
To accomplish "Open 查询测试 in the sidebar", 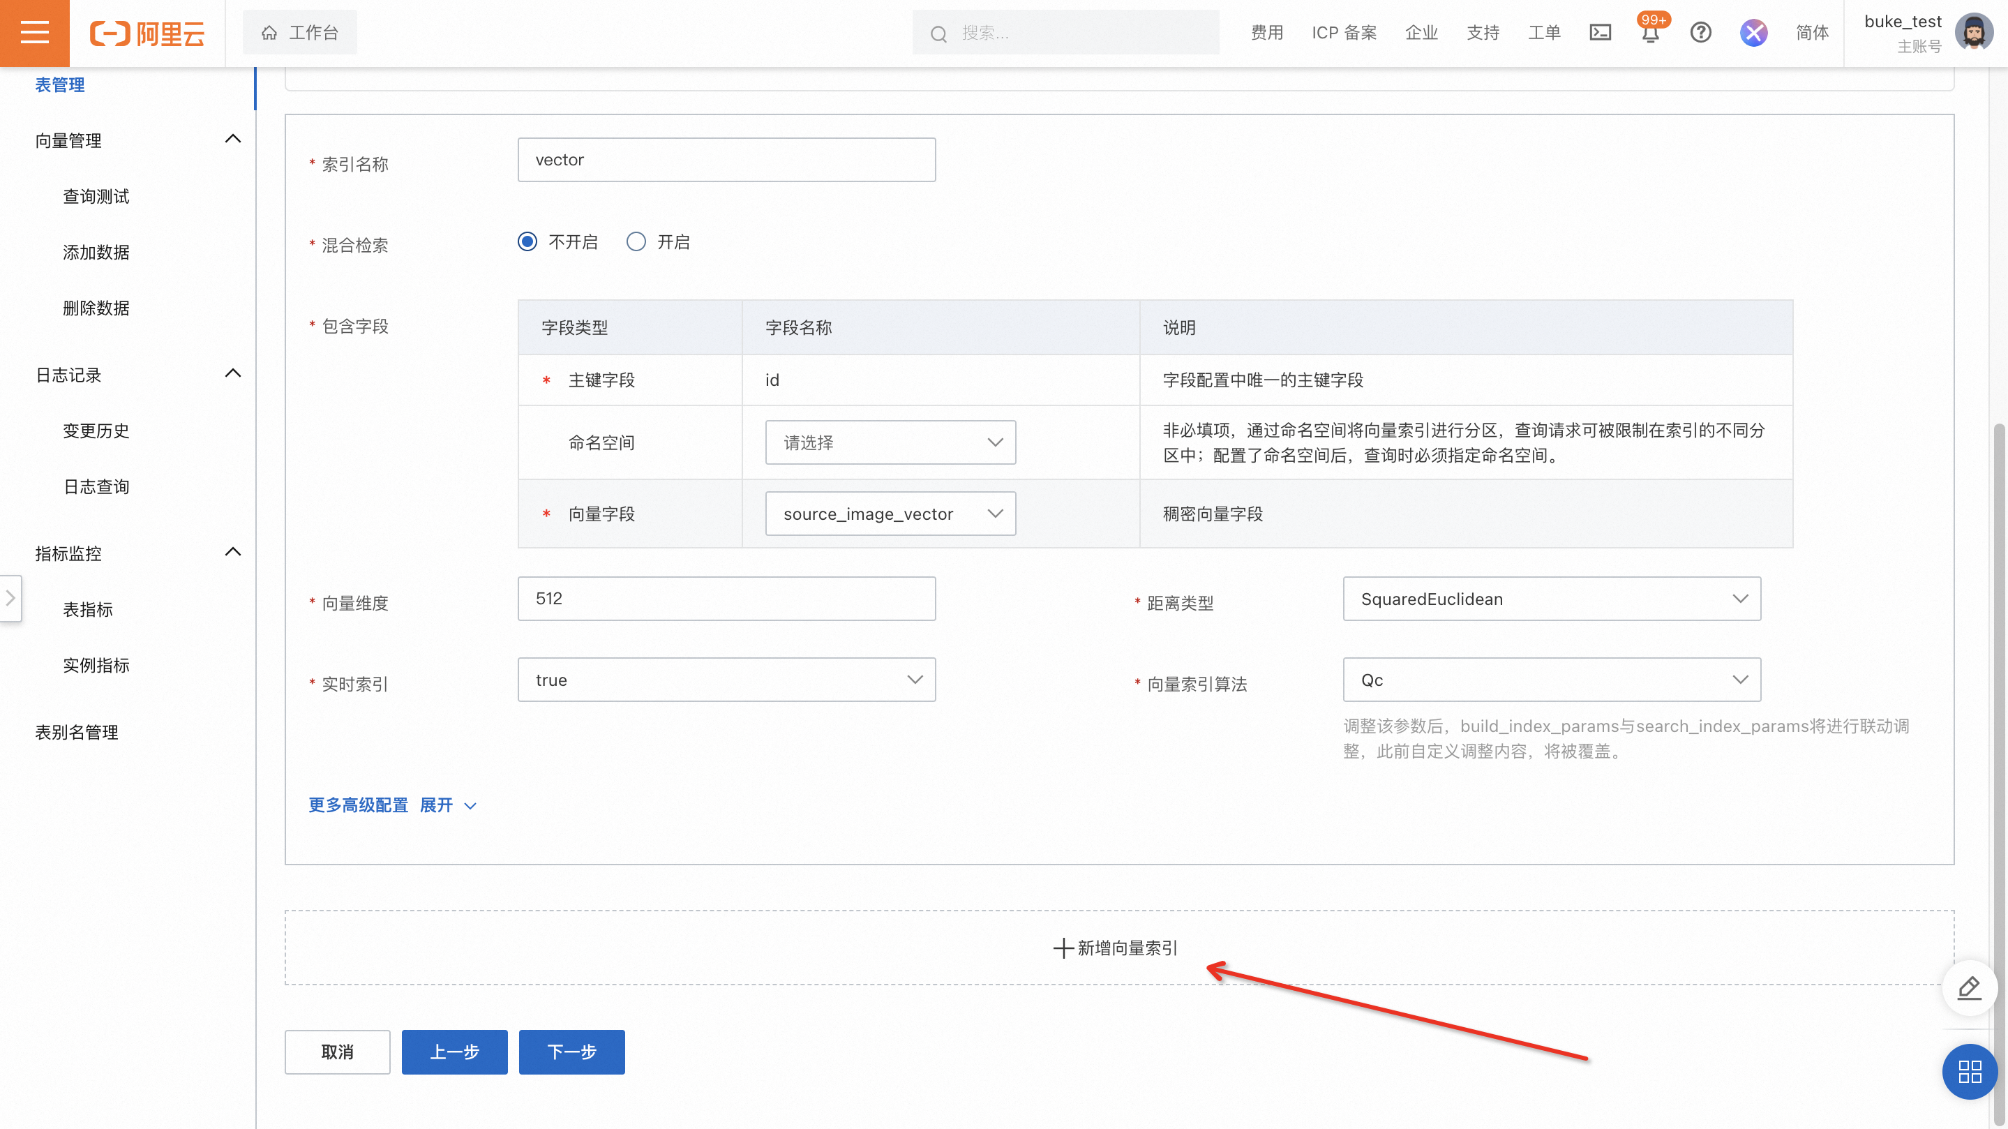I will click(x=96, y=197).
